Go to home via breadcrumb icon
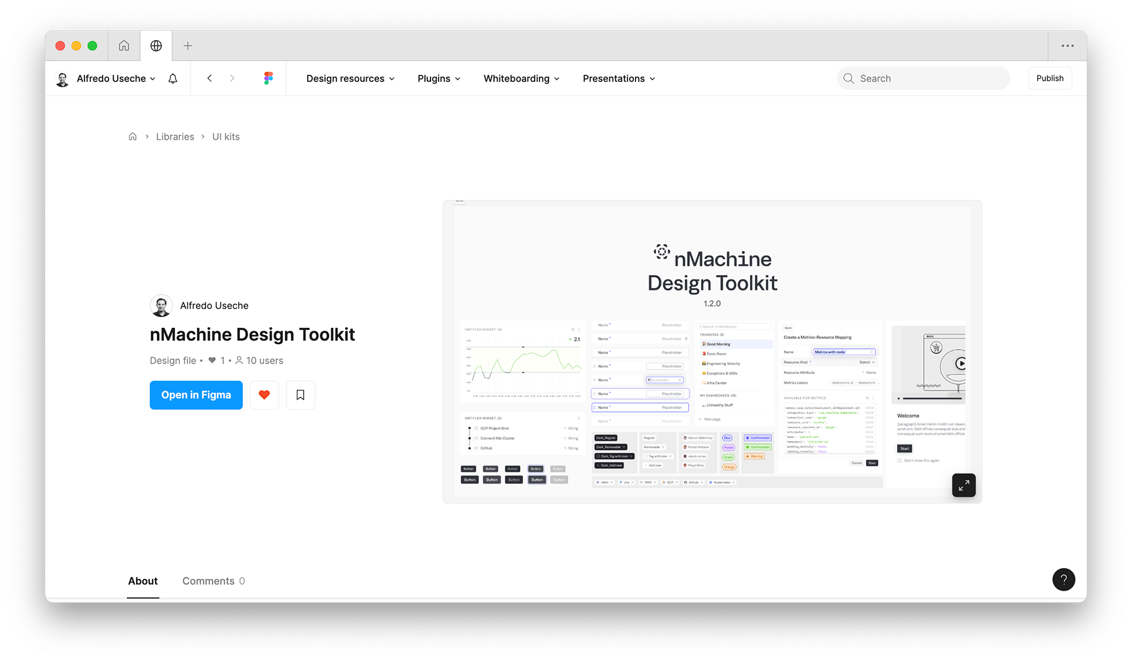 pyautogui.click(x=133, y=137)
